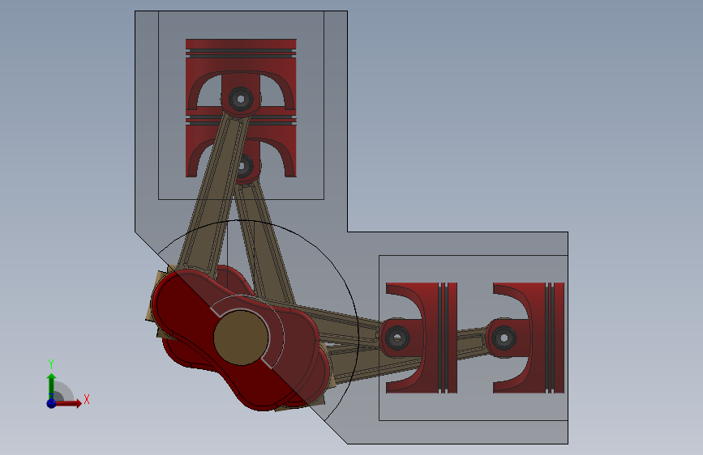703x455 pixels.
Task: Click the green Y axis arrow of triad
Action: (x=51, y=385)
